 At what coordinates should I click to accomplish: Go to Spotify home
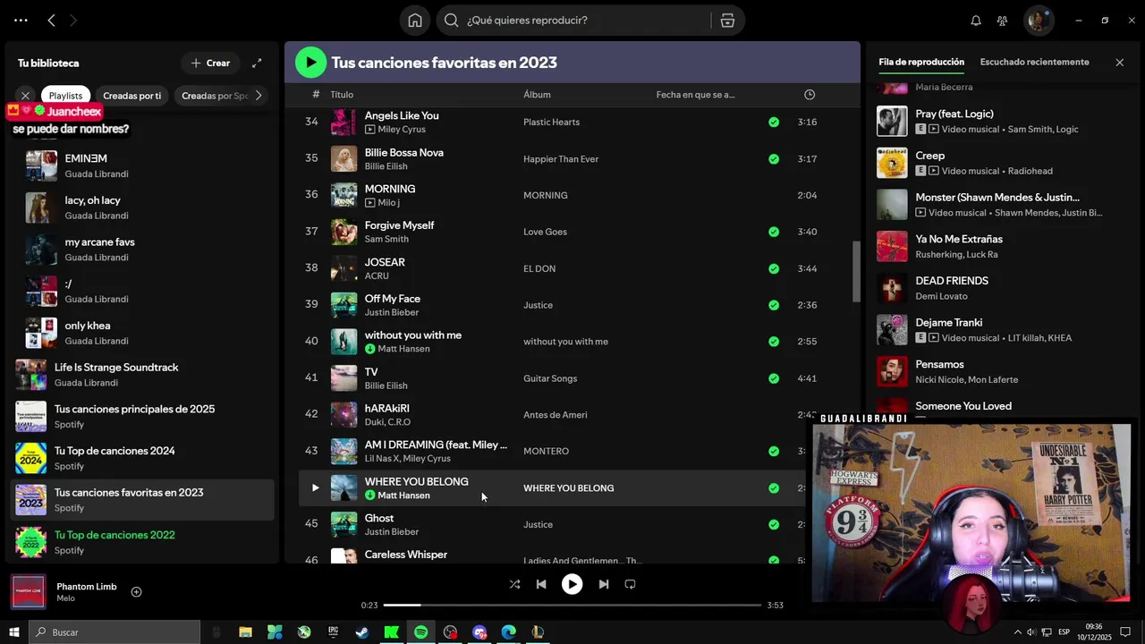[x=415, y=21]
